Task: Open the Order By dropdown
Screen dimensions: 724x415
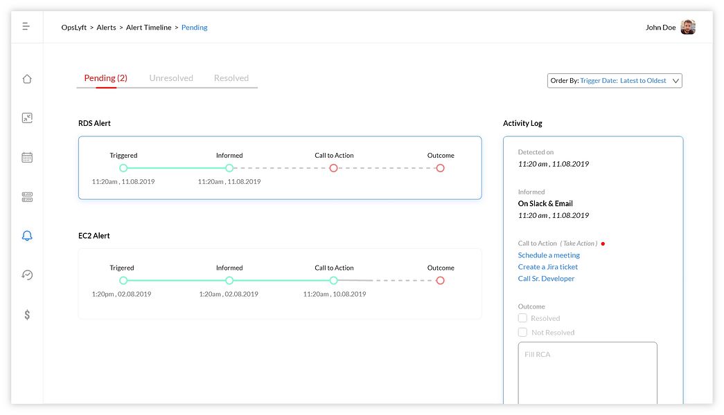Action: coord(615,81)
